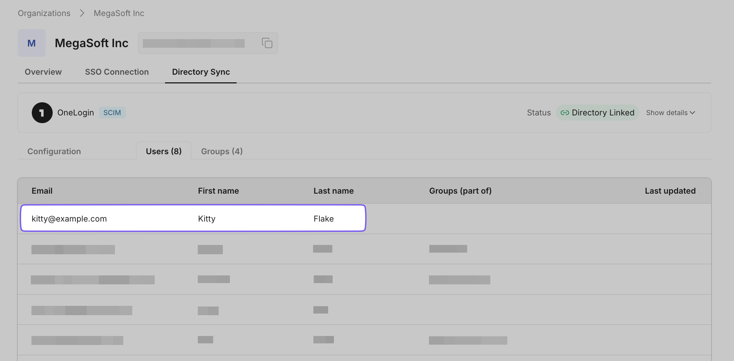Select the OneLogin provider logo
The width and height of the screenshot is (734, 361).
point(42,113)
